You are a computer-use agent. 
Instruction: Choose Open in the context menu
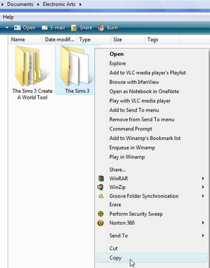[x=152, y=54]
